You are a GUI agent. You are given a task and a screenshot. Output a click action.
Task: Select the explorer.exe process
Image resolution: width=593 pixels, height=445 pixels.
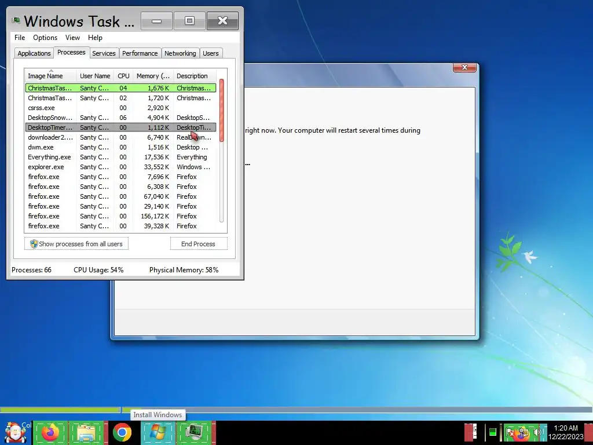120,166
